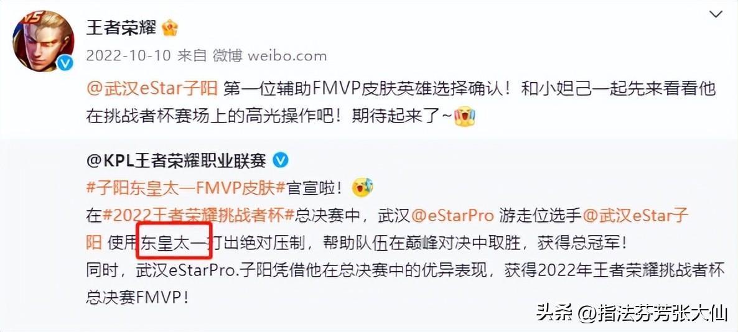The image size is (738, 332).
Task: Expand the post options chevron
Action: coord(716,15)
